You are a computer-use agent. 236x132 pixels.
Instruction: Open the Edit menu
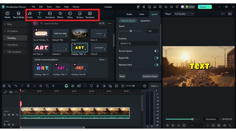click(41, 7)
